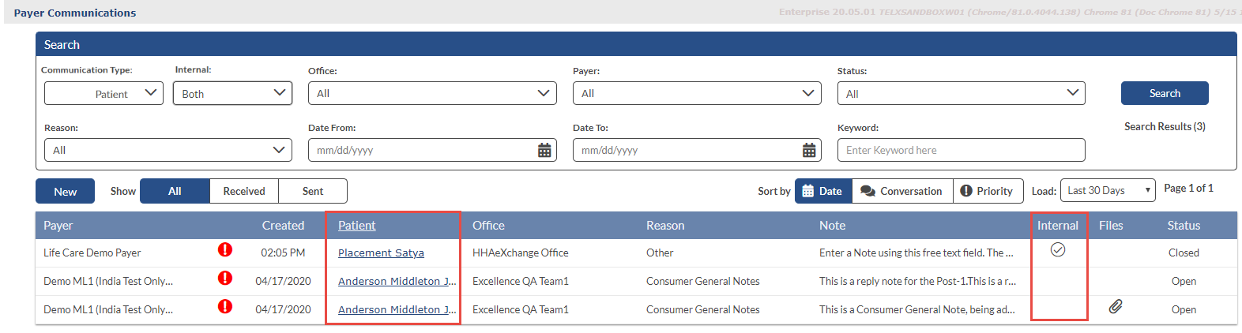Open patient Placement Satya link
1242x333 pixels.
381,253
